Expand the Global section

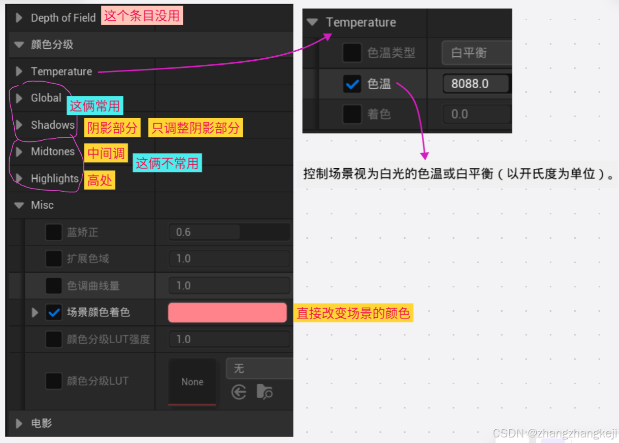(18, 98)
